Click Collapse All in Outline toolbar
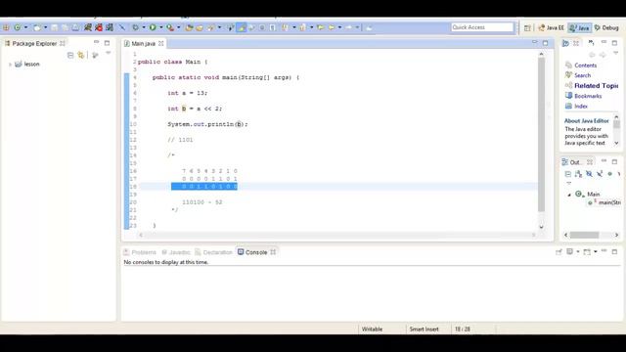Viewport: 626px width, 352px height. (567, 174)
